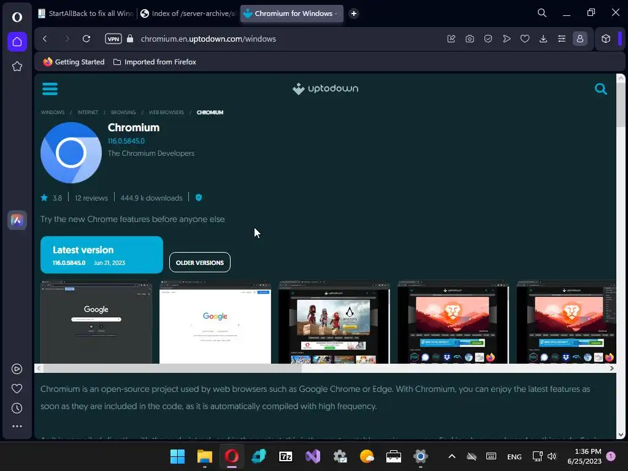This screenshot has height=471, width=628.
Task: Open ad blocker shield icon
Action: point(488,39)
